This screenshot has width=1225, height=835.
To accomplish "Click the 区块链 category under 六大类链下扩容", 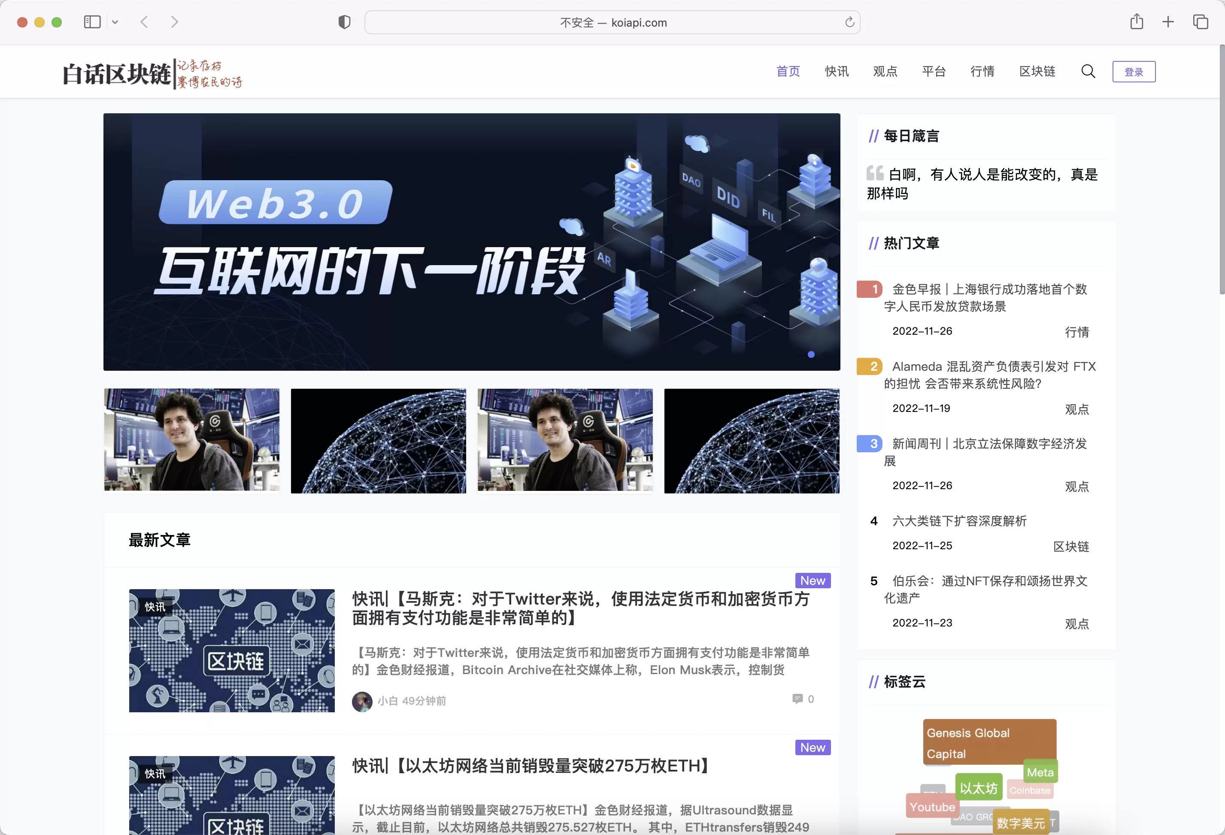I will [x=1070, y=546].
